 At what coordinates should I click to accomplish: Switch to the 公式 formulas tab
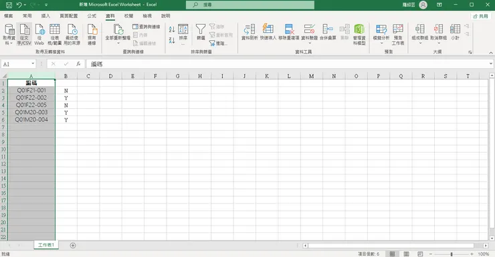click(x=92, y=16)
